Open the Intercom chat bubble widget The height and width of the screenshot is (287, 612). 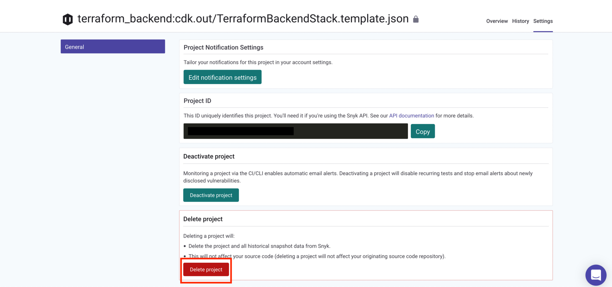tap(596, 275)
